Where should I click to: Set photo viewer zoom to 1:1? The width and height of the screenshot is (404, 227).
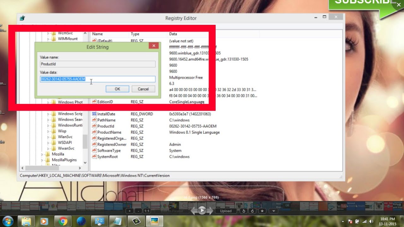(147, 211)
